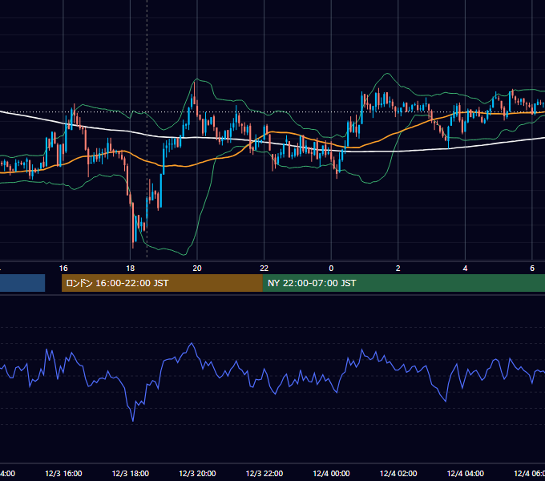
Task: Click the 4 hour label on chart axis
Action: tap(465, 269)
